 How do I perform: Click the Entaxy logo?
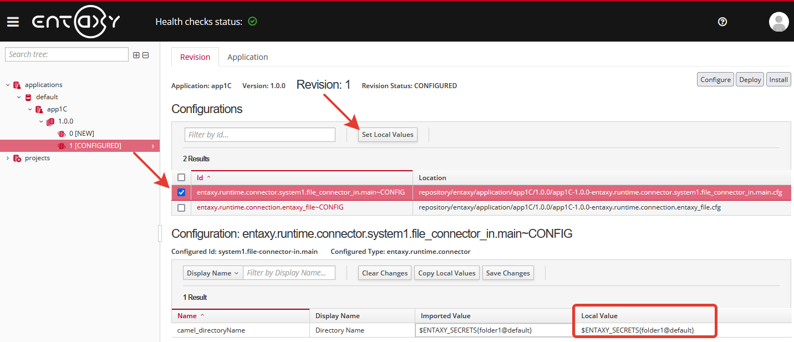coord(75,22)
